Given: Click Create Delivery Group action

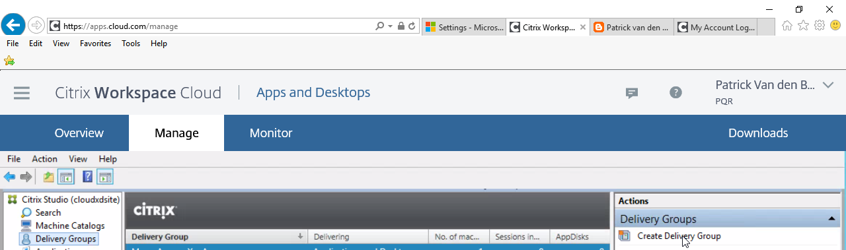Looking at the screenshot, I should [x=679, y=236].
